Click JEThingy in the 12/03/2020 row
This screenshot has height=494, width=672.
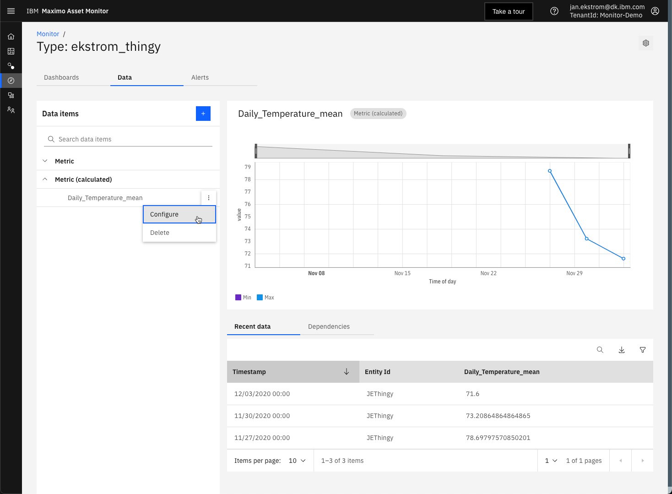click(x=380, y=394)
